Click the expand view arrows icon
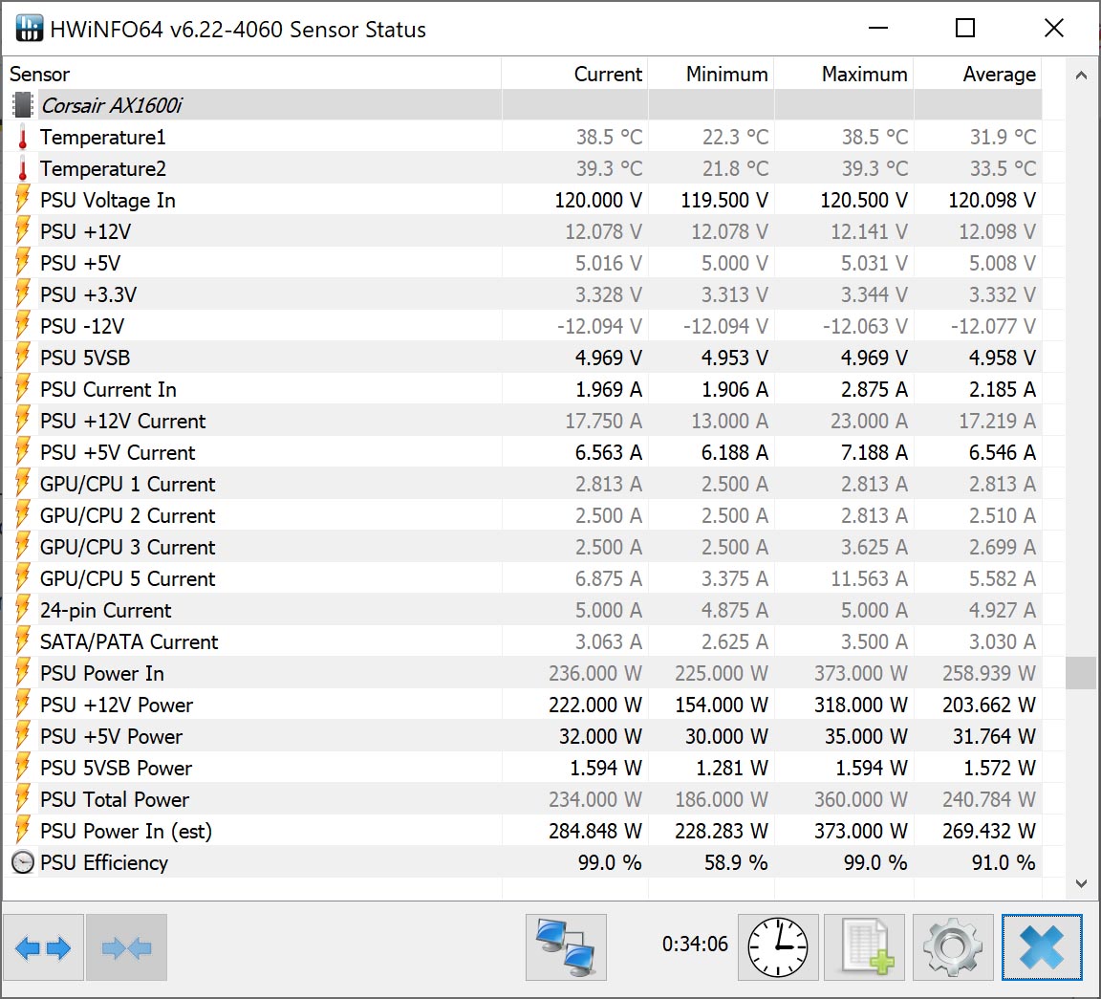This screenshot has height=999, width=1101. (x=44, y=947)
